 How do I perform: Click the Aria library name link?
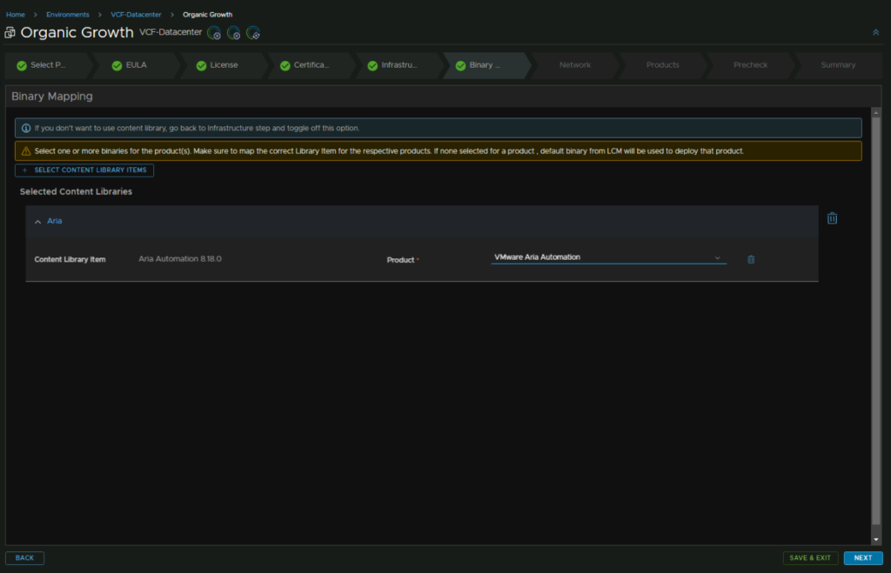pyautogui.click(x=55, y=221)
